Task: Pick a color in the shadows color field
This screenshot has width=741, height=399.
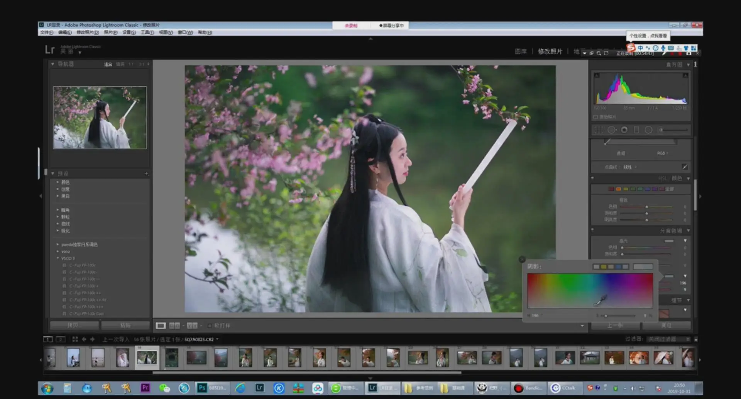Action: pyautogui.click(x=590, y=291)
